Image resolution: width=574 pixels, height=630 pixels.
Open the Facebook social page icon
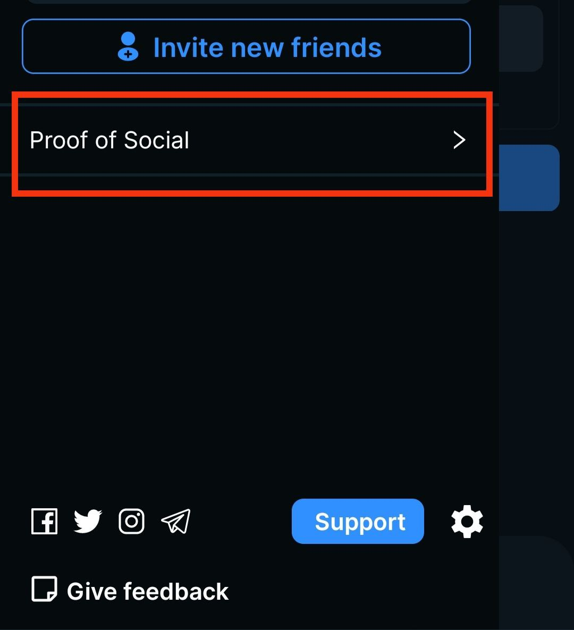44,521
